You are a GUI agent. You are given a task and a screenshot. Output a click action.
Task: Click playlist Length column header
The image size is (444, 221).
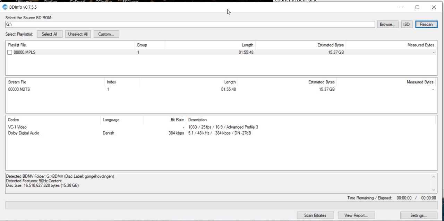coord(210,45)
